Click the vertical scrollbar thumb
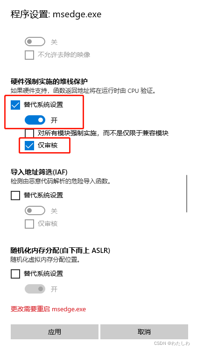The image size is (197, 350). [x=187, y=194]
